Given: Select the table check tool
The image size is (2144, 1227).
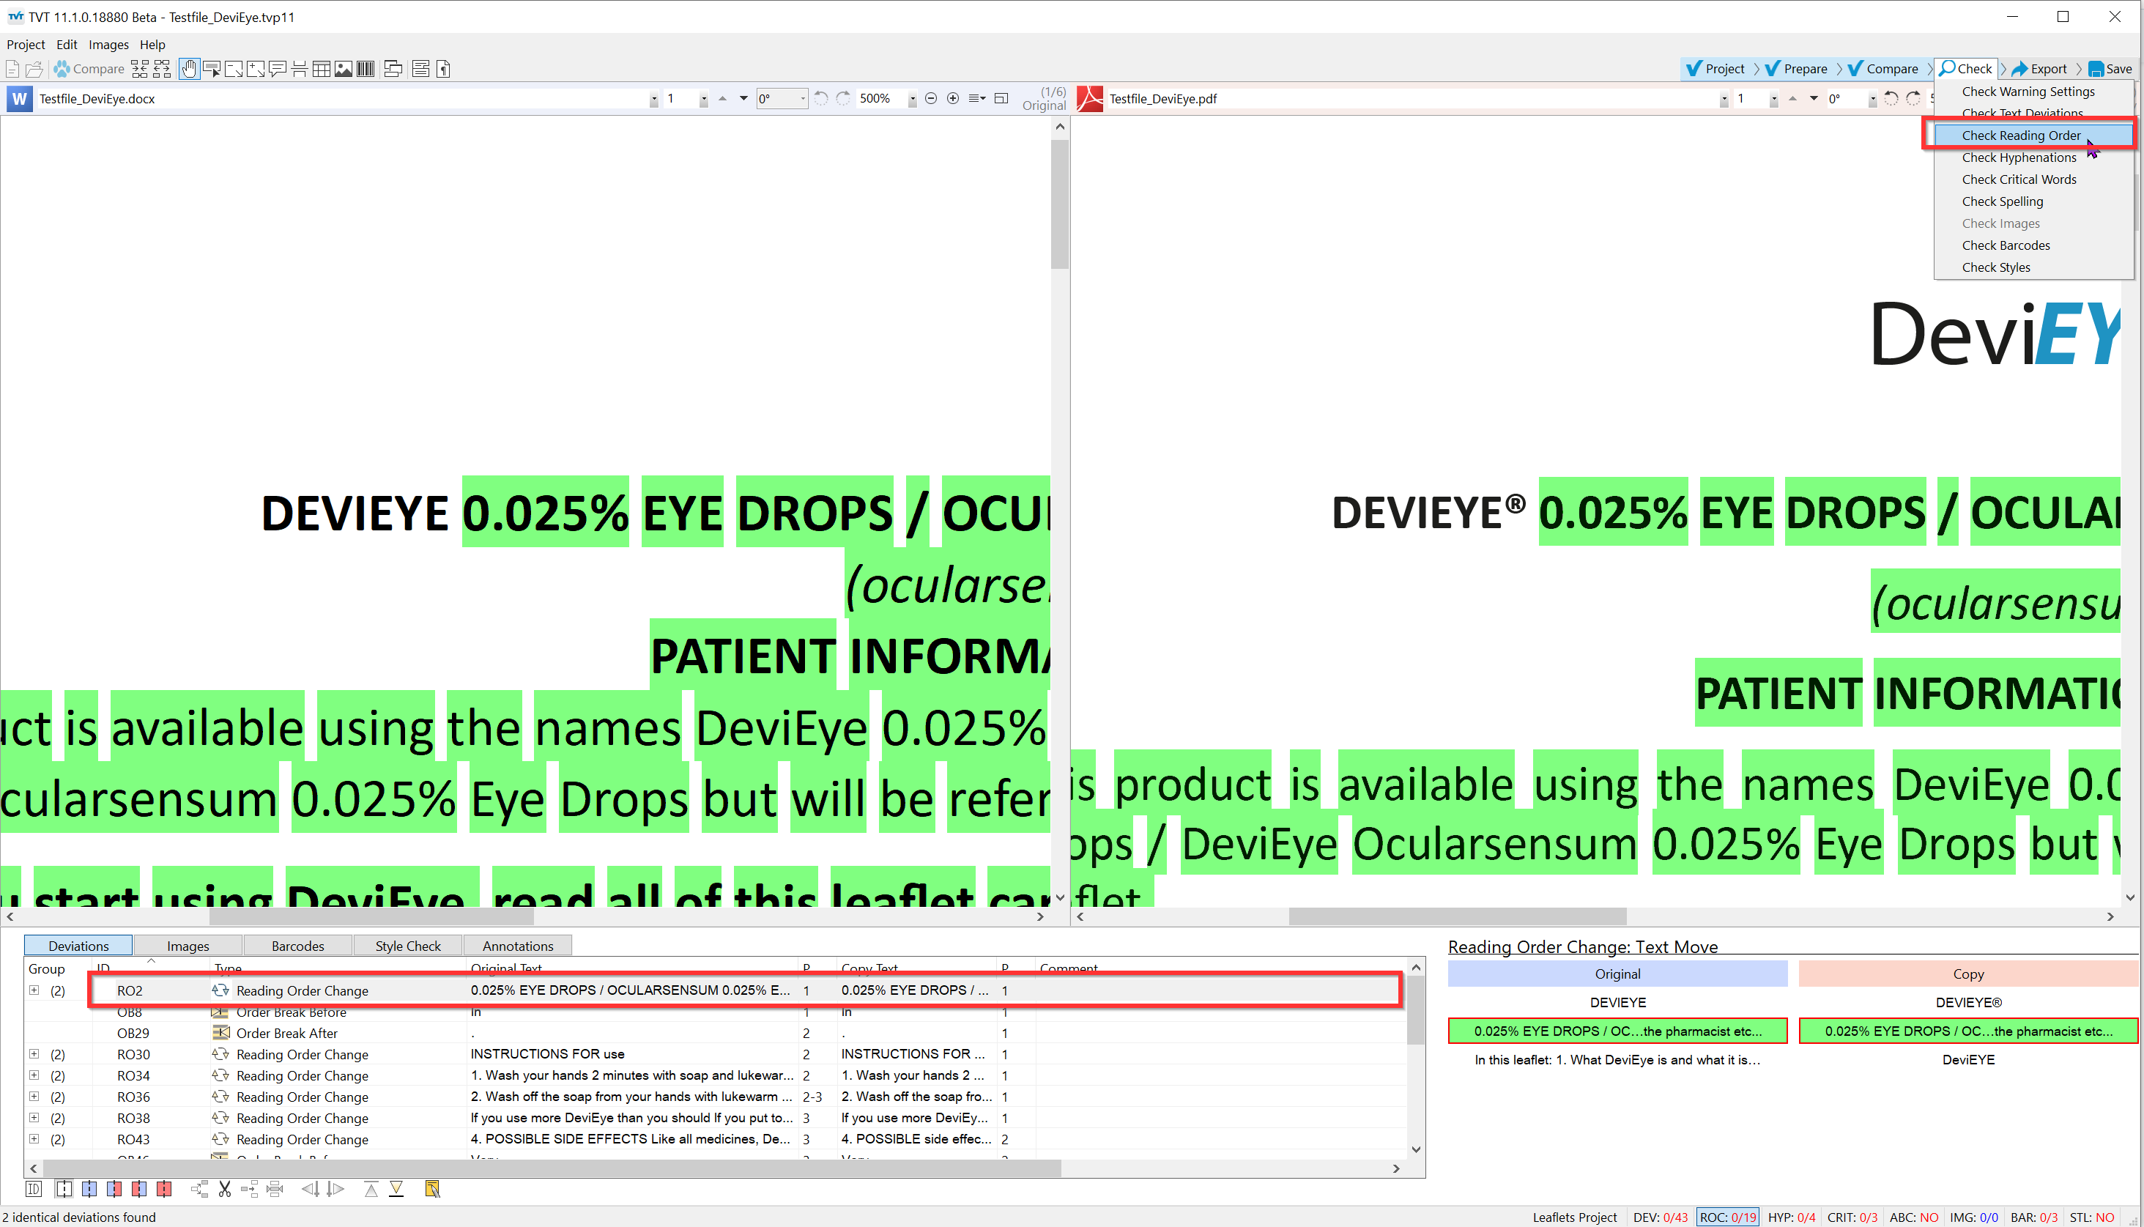Looking at the screenshot, I should 322,69.
